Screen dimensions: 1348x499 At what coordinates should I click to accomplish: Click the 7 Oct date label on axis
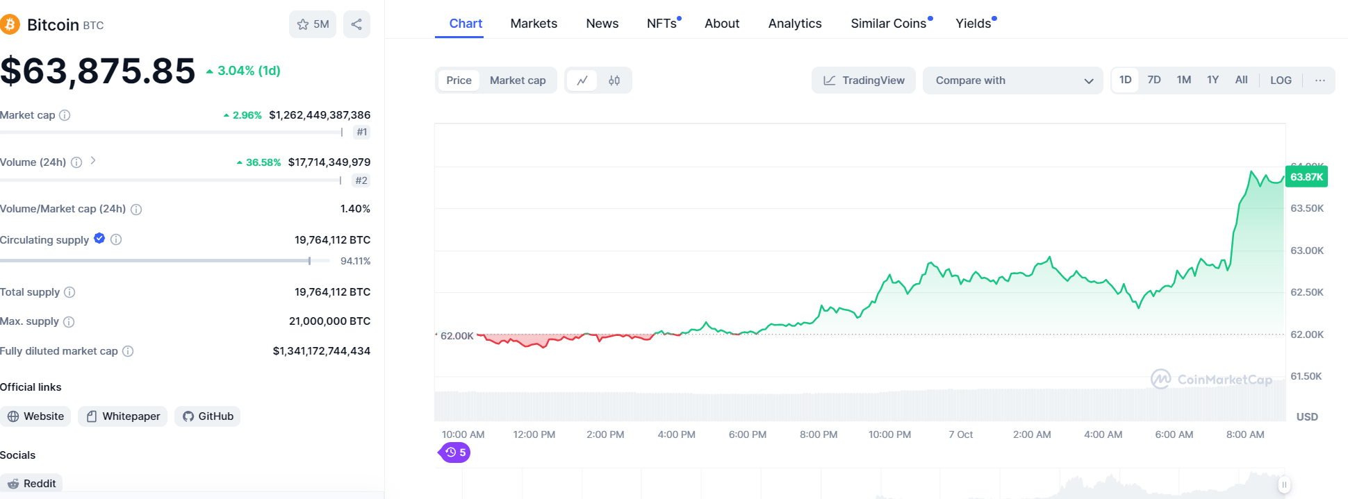coord(961,434)
